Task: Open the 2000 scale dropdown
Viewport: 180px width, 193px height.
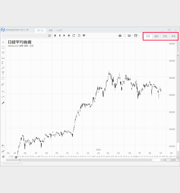Action: click(173, 160)
